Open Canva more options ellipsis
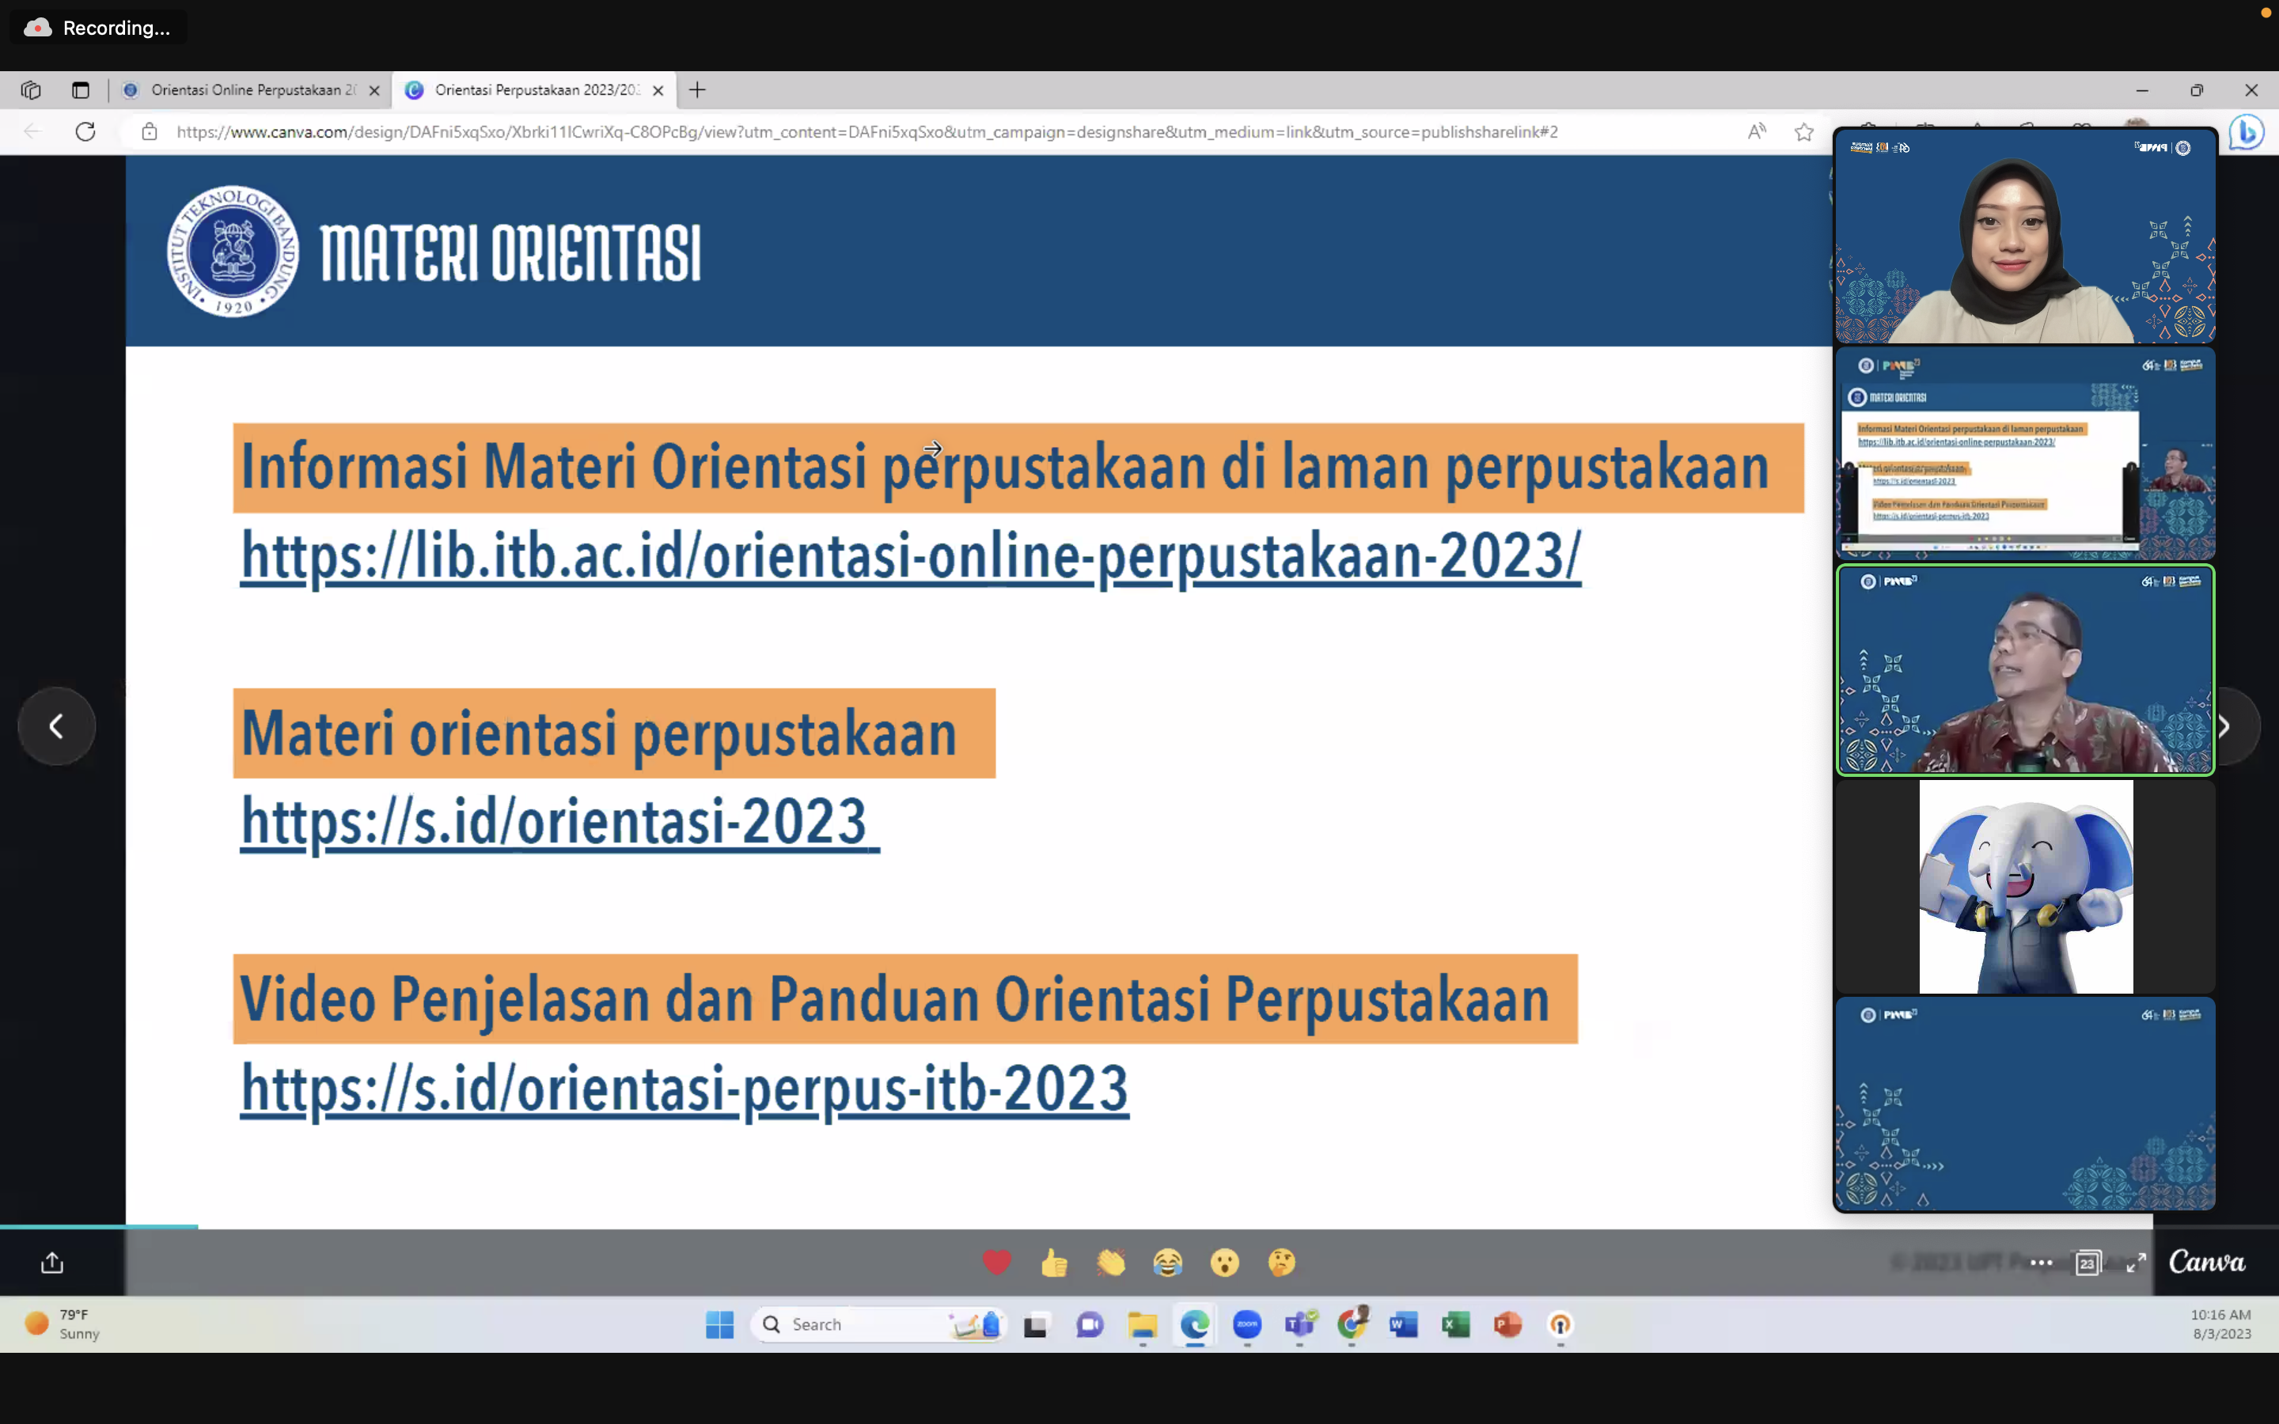The width and height of the screenshot is (2279, 1424). tap(2042, 1263)
